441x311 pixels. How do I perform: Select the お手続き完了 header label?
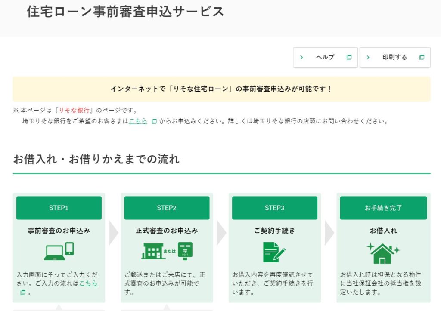click(383, 208)
